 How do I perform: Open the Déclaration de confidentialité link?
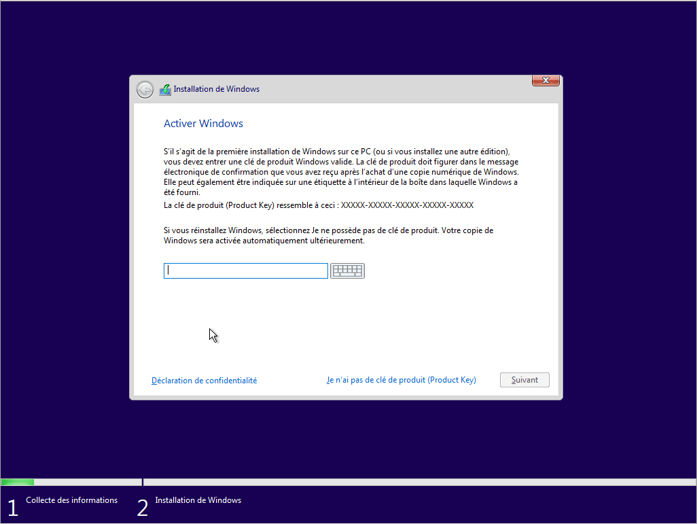pos(204,381)
